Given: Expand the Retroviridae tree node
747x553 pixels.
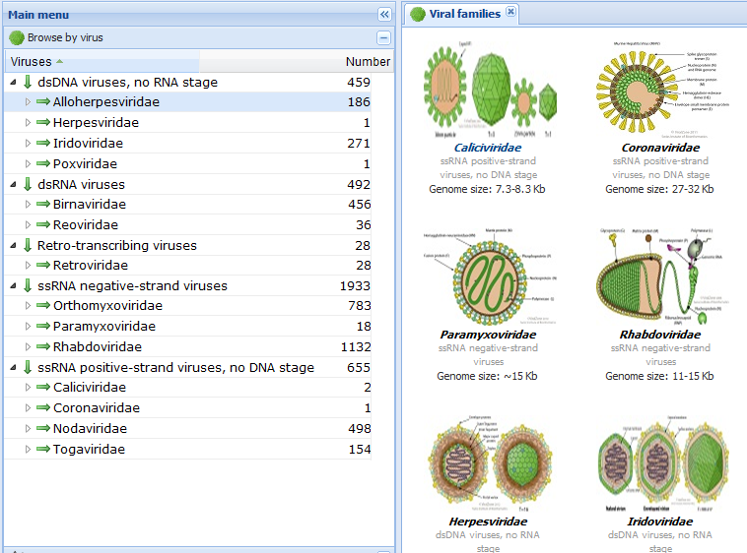Looking at the screenshot, I should (28, 266).
